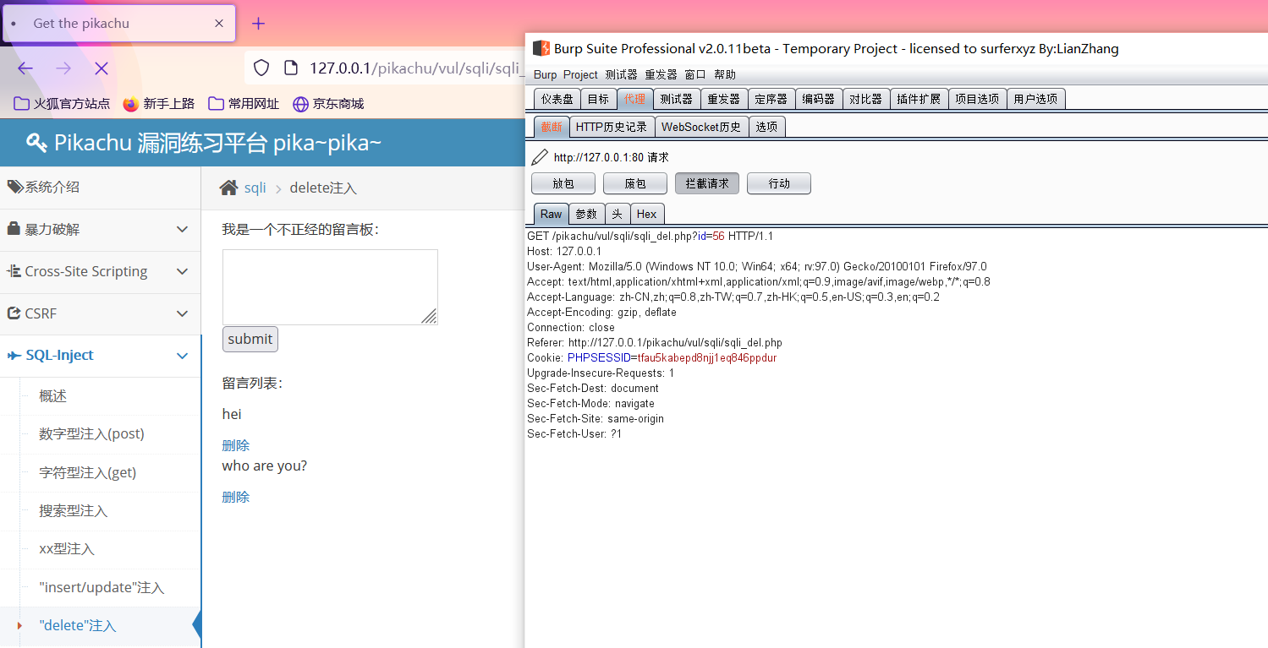This screenshot has height=648, width=1268.
Task: Click the Burp Suite logo icon
Action: coord(541,48)
